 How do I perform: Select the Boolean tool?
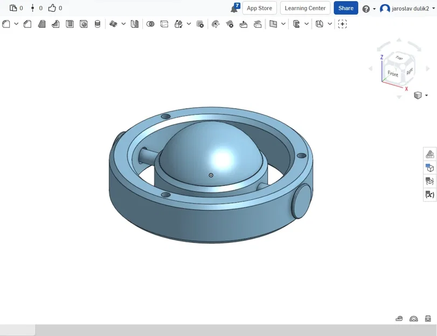pos(150,24)
